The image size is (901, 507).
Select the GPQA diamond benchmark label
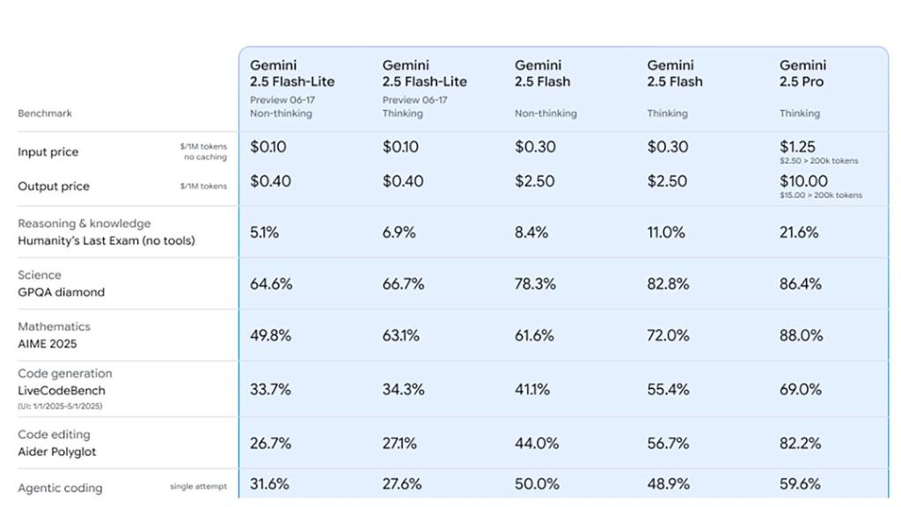coord(61,292)
